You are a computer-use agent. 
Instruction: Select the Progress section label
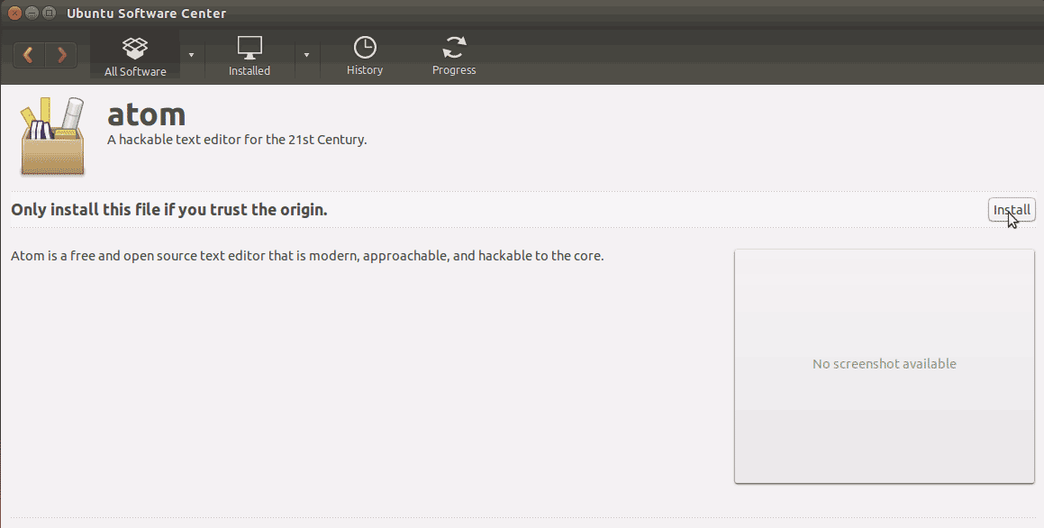(x=453, y=69)
